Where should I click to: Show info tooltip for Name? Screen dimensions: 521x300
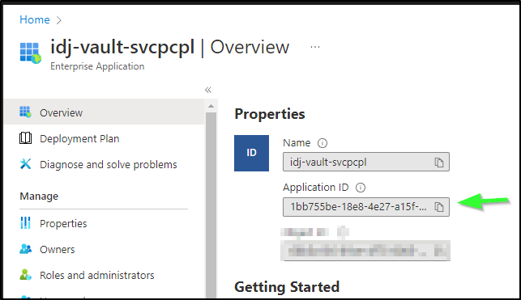click(322, 143)
